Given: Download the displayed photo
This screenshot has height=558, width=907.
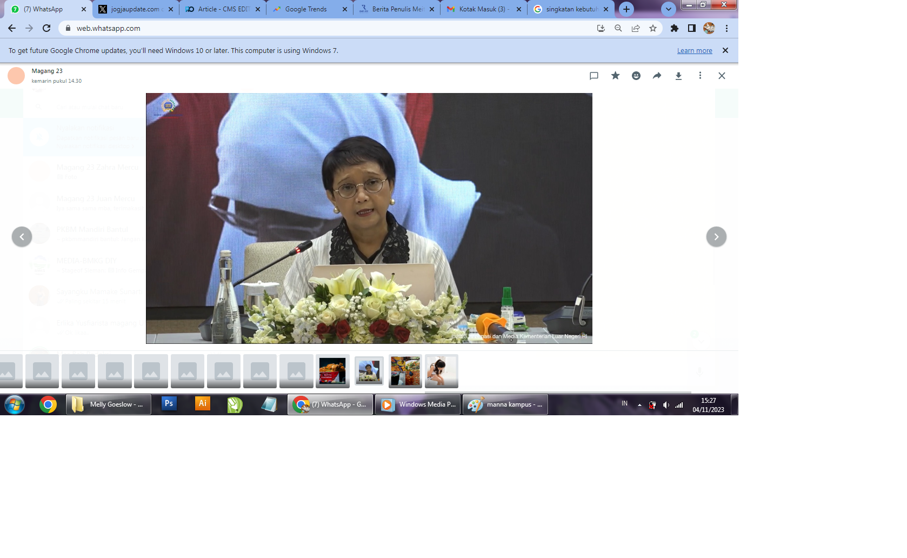Looking at the screenshot, I should point(678,76).
